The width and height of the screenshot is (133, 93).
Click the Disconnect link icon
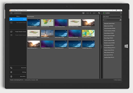(11, 68)
